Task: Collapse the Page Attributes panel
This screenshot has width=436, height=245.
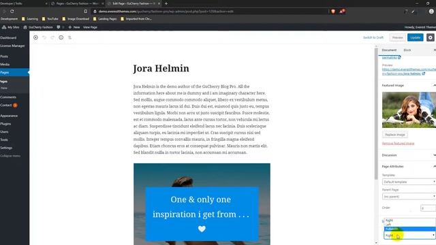Action: coord(434,166)
